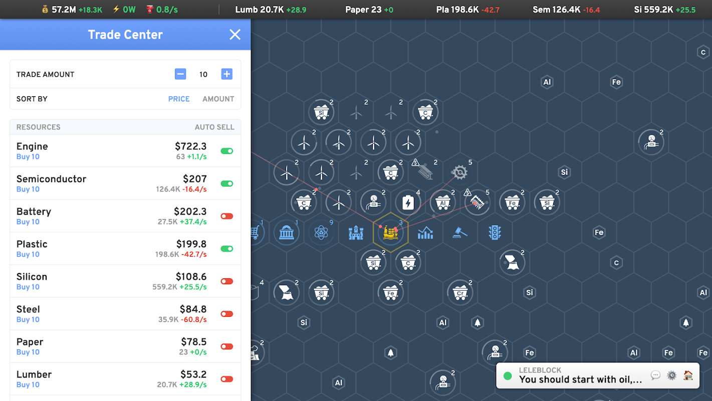
Task: Click the Paper 23 resource in top bar
Action: [369, 10]
